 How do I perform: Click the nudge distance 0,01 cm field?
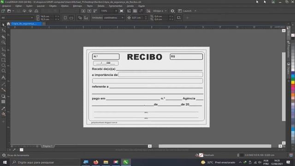(x=137, y=18)
